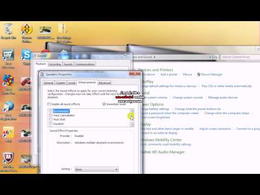Enable the Equalizer checkbox
This screenshot has height=195, width=260.
(50, 124)
